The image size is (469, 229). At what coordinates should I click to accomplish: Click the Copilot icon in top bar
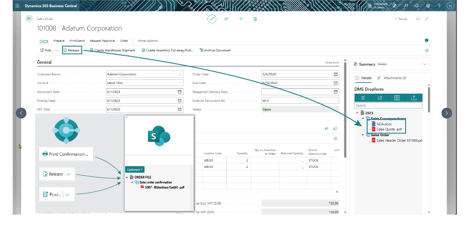(x=395, y=5)
